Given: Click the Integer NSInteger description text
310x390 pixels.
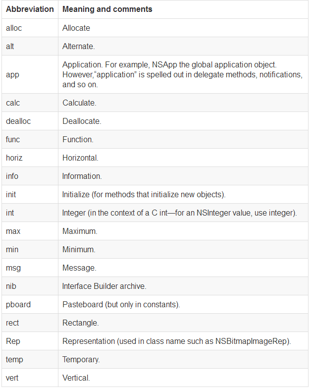Looking at the screenshot, I should pyautogui.click(x=179, y=213).
